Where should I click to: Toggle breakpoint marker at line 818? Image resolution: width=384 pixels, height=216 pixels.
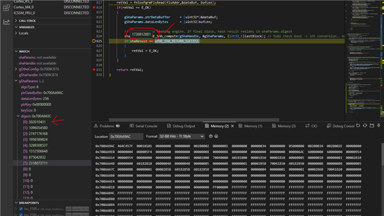[x=94, y=7]
